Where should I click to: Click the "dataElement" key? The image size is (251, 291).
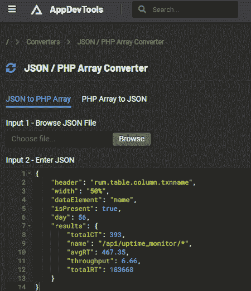pos(76,200)
